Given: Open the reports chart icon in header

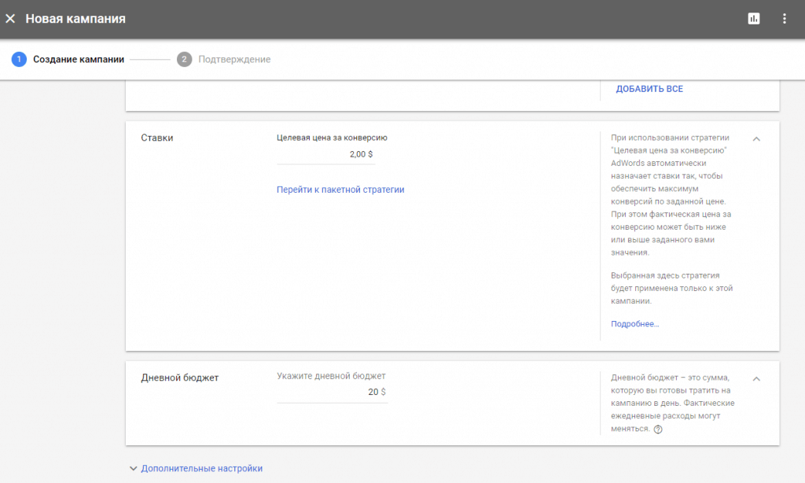Looking at the screenshot, I should [x=754, y=18].
